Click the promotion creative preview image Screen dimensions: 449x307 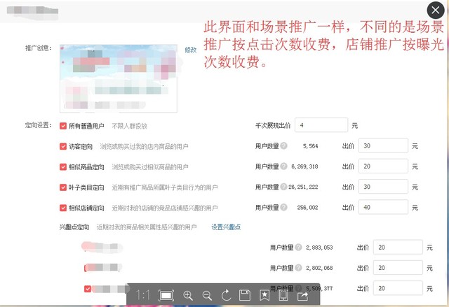coord(119,76)
